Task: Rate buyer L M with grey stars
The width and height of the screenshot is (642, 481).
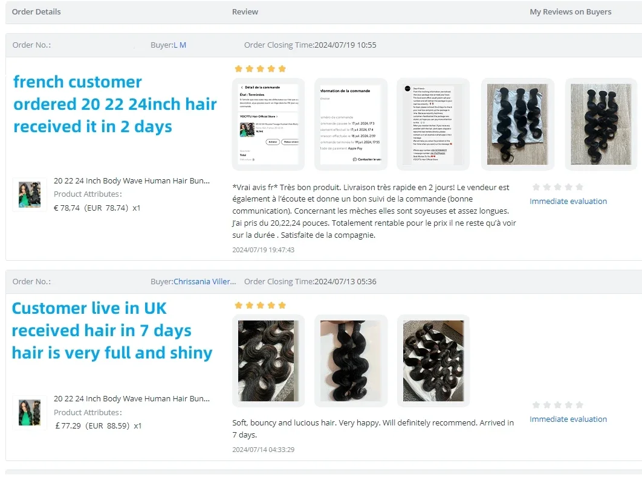Action: 557,187
